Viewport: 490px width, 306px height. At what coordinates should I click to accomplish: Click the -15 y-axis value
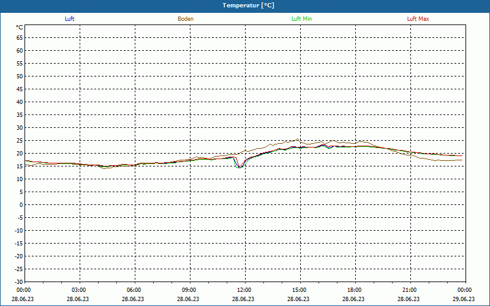coord(18,243)
